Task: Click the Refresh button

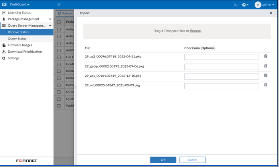Action: (65, 13)
